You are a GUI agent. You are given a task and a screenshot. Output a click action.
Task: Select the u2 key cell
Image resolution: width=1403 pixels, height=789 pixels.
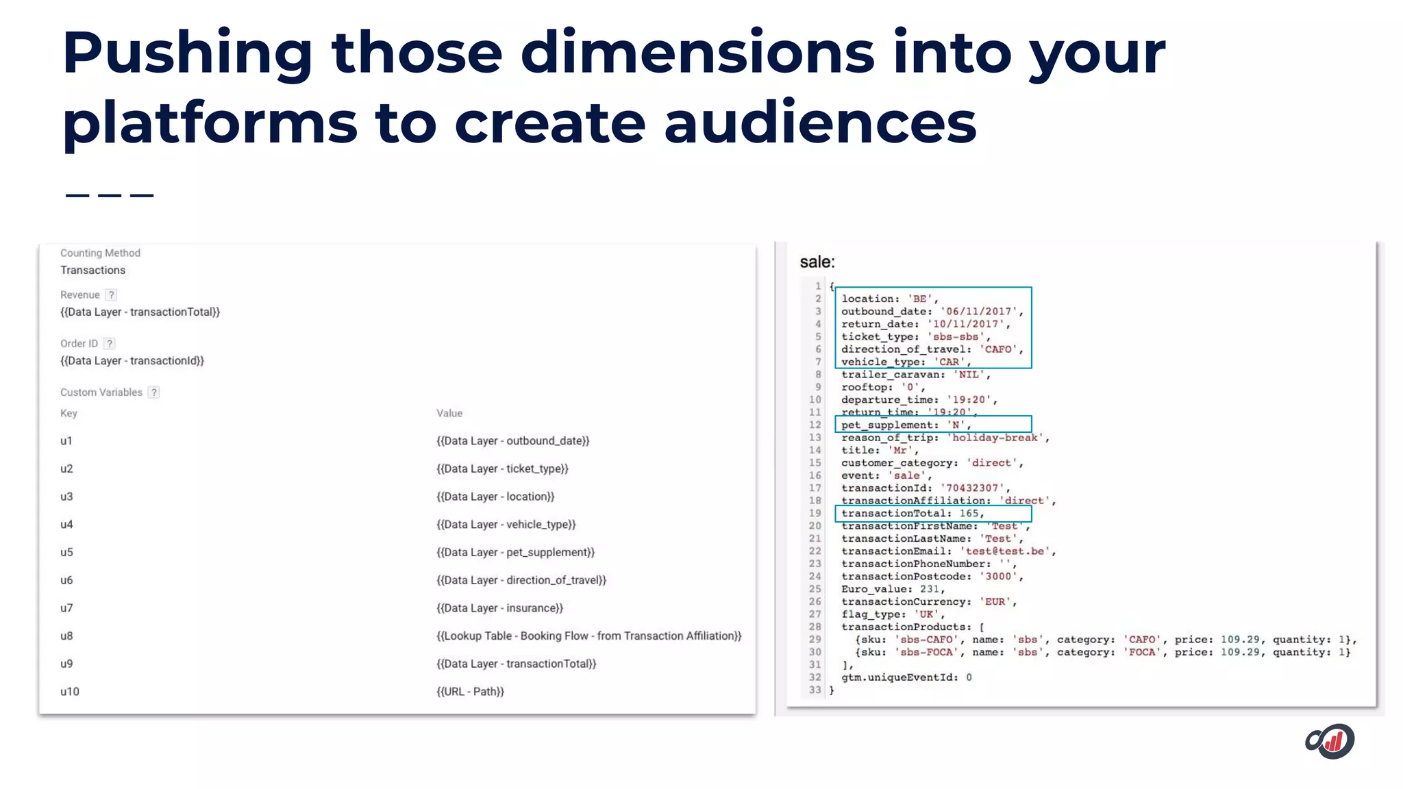pyautogui.click(x=66, y=469)
